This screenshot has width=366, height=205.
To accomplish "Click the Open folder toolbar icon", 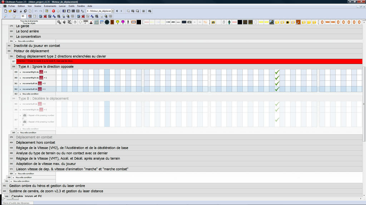I will coord(10,11).
